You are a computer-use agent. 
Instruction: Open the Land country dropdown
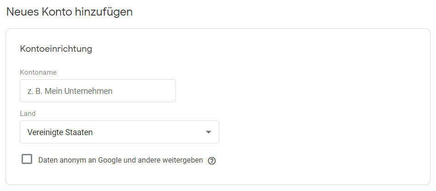[119, 132]
